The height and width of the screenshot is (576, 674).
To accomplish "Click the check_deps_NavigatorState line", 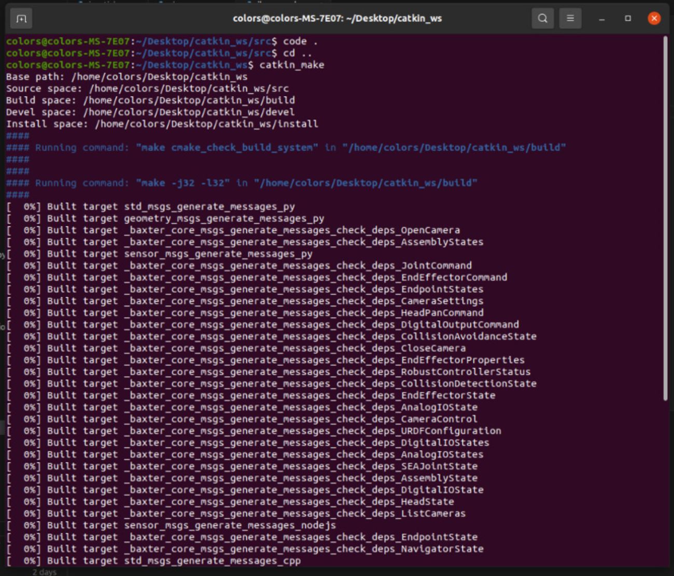I will 245,549.
